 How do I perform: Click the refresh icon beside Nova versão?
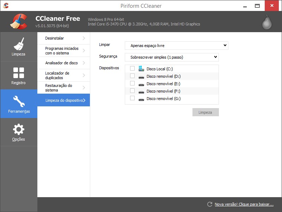210,204
